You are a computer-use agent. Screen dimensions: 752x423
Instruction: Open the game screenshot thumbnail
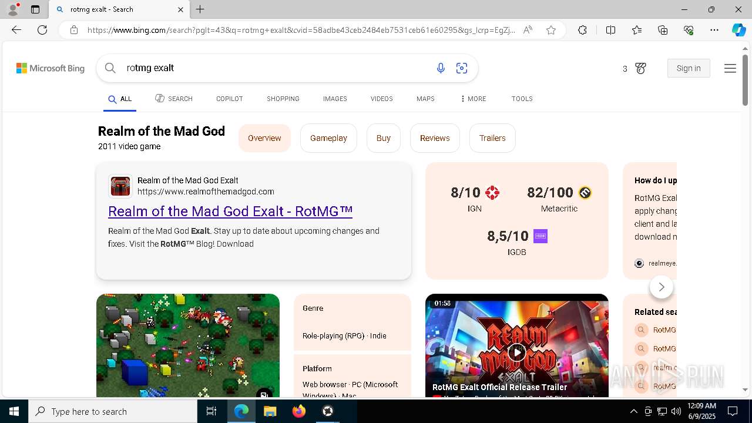(188, 345)
